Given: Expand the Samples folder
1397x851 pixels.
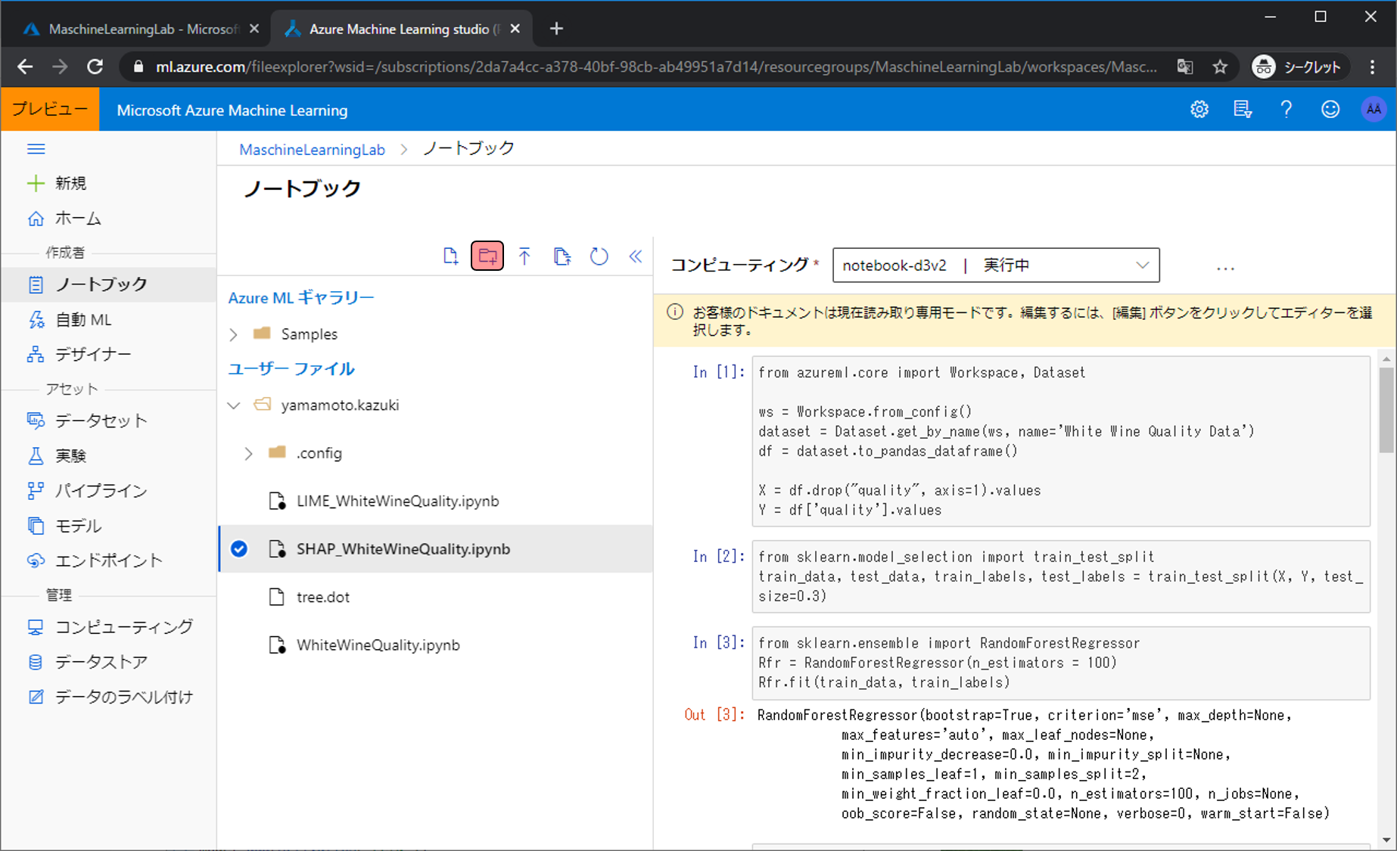Looking at the screenshot, I should (x=234, y=334).
